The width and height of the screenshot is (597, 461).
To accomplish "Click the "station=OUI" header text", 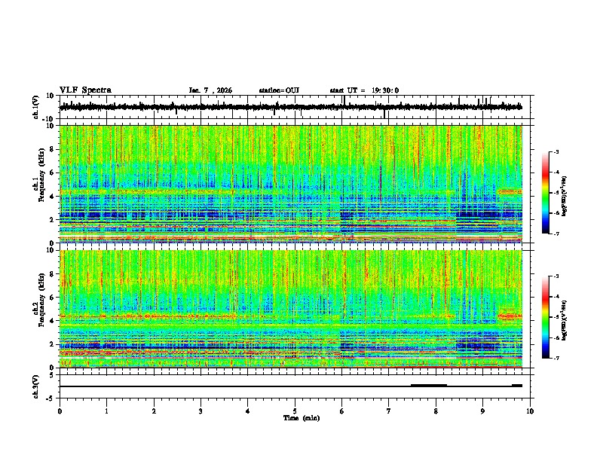I will pos(279,90).
